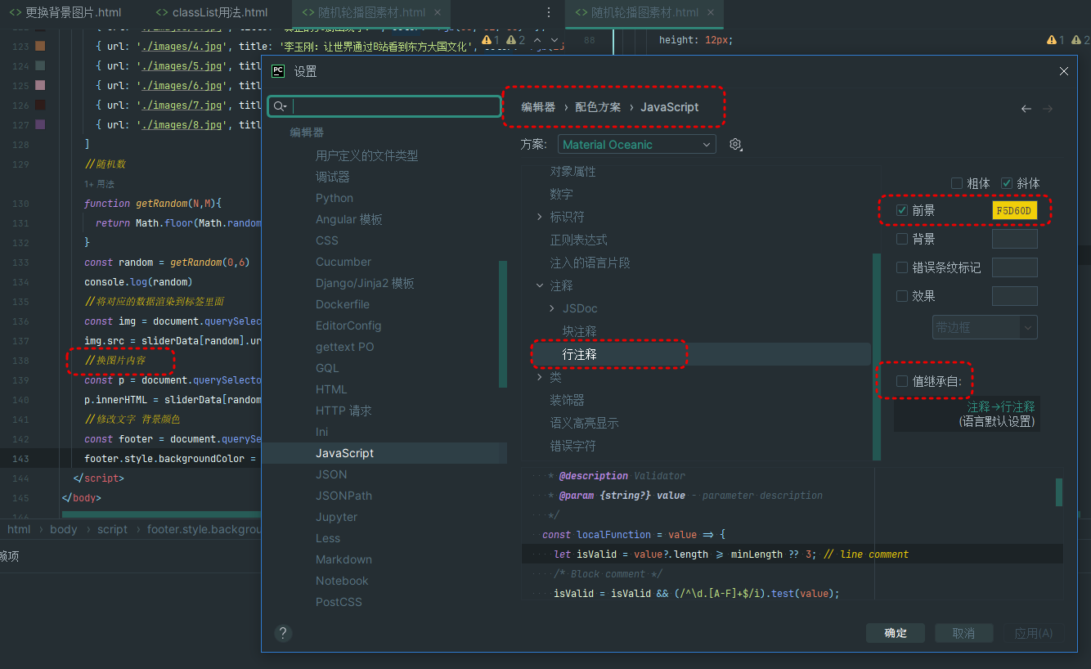The width and height of the screenshot is (1091, 669).
Task: Select CSS in the settings list
Action: [327, 240]
